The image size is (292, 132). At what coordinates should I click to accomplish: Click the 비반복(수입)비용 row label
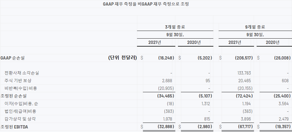click(x=21, y=88)
